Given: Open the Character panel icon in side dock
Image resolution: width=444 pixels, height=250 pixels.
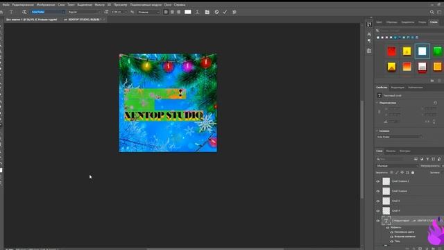Looking at the screenshot, I should [x=369, y=34].
